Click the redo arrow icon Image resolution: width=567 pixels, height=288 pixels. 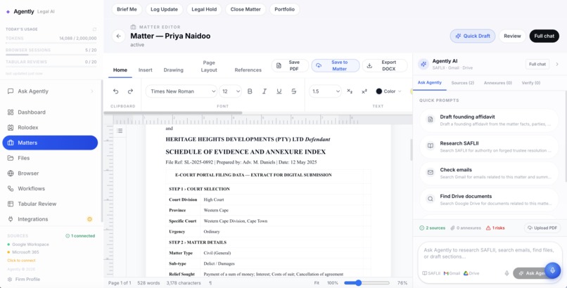[x=131, y=91]
